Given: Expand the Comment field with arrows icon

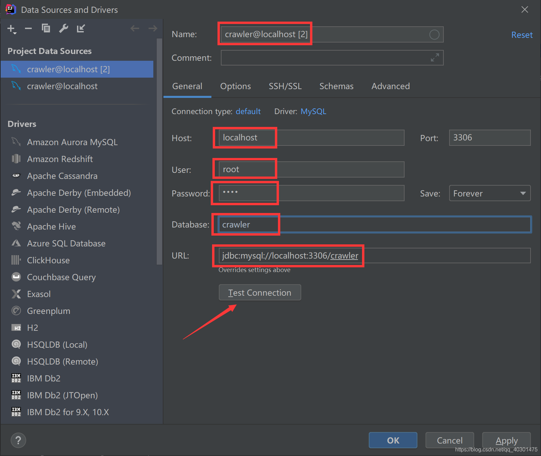Looking at the screenshot, I should click(435, 57).
